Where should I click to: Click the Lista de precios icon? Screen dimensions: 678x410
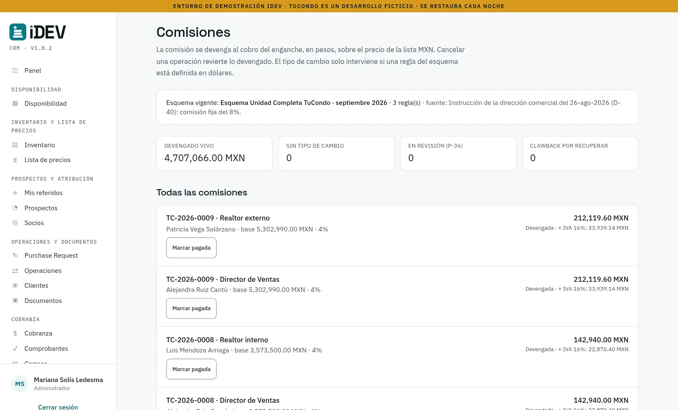coord(15,160)
